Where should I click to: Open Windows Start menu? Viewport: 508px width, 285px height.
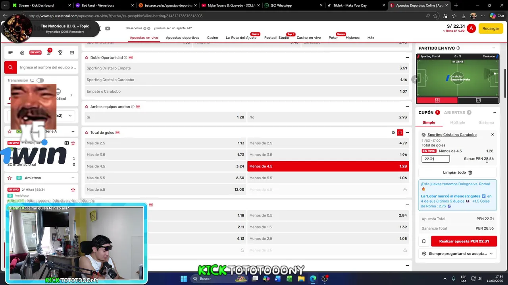tap(184, 279)
